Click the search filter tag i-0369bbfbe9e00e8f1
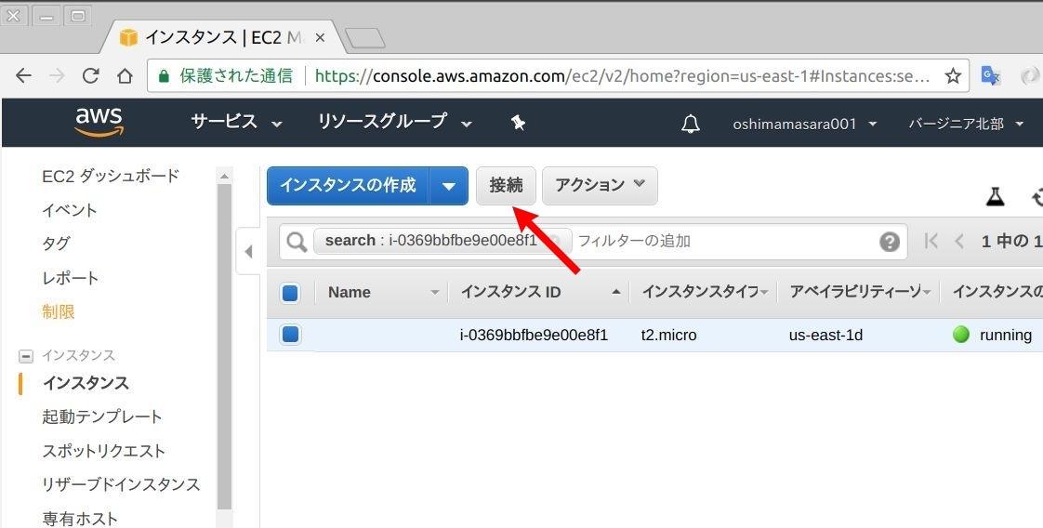 coord(442,241)
